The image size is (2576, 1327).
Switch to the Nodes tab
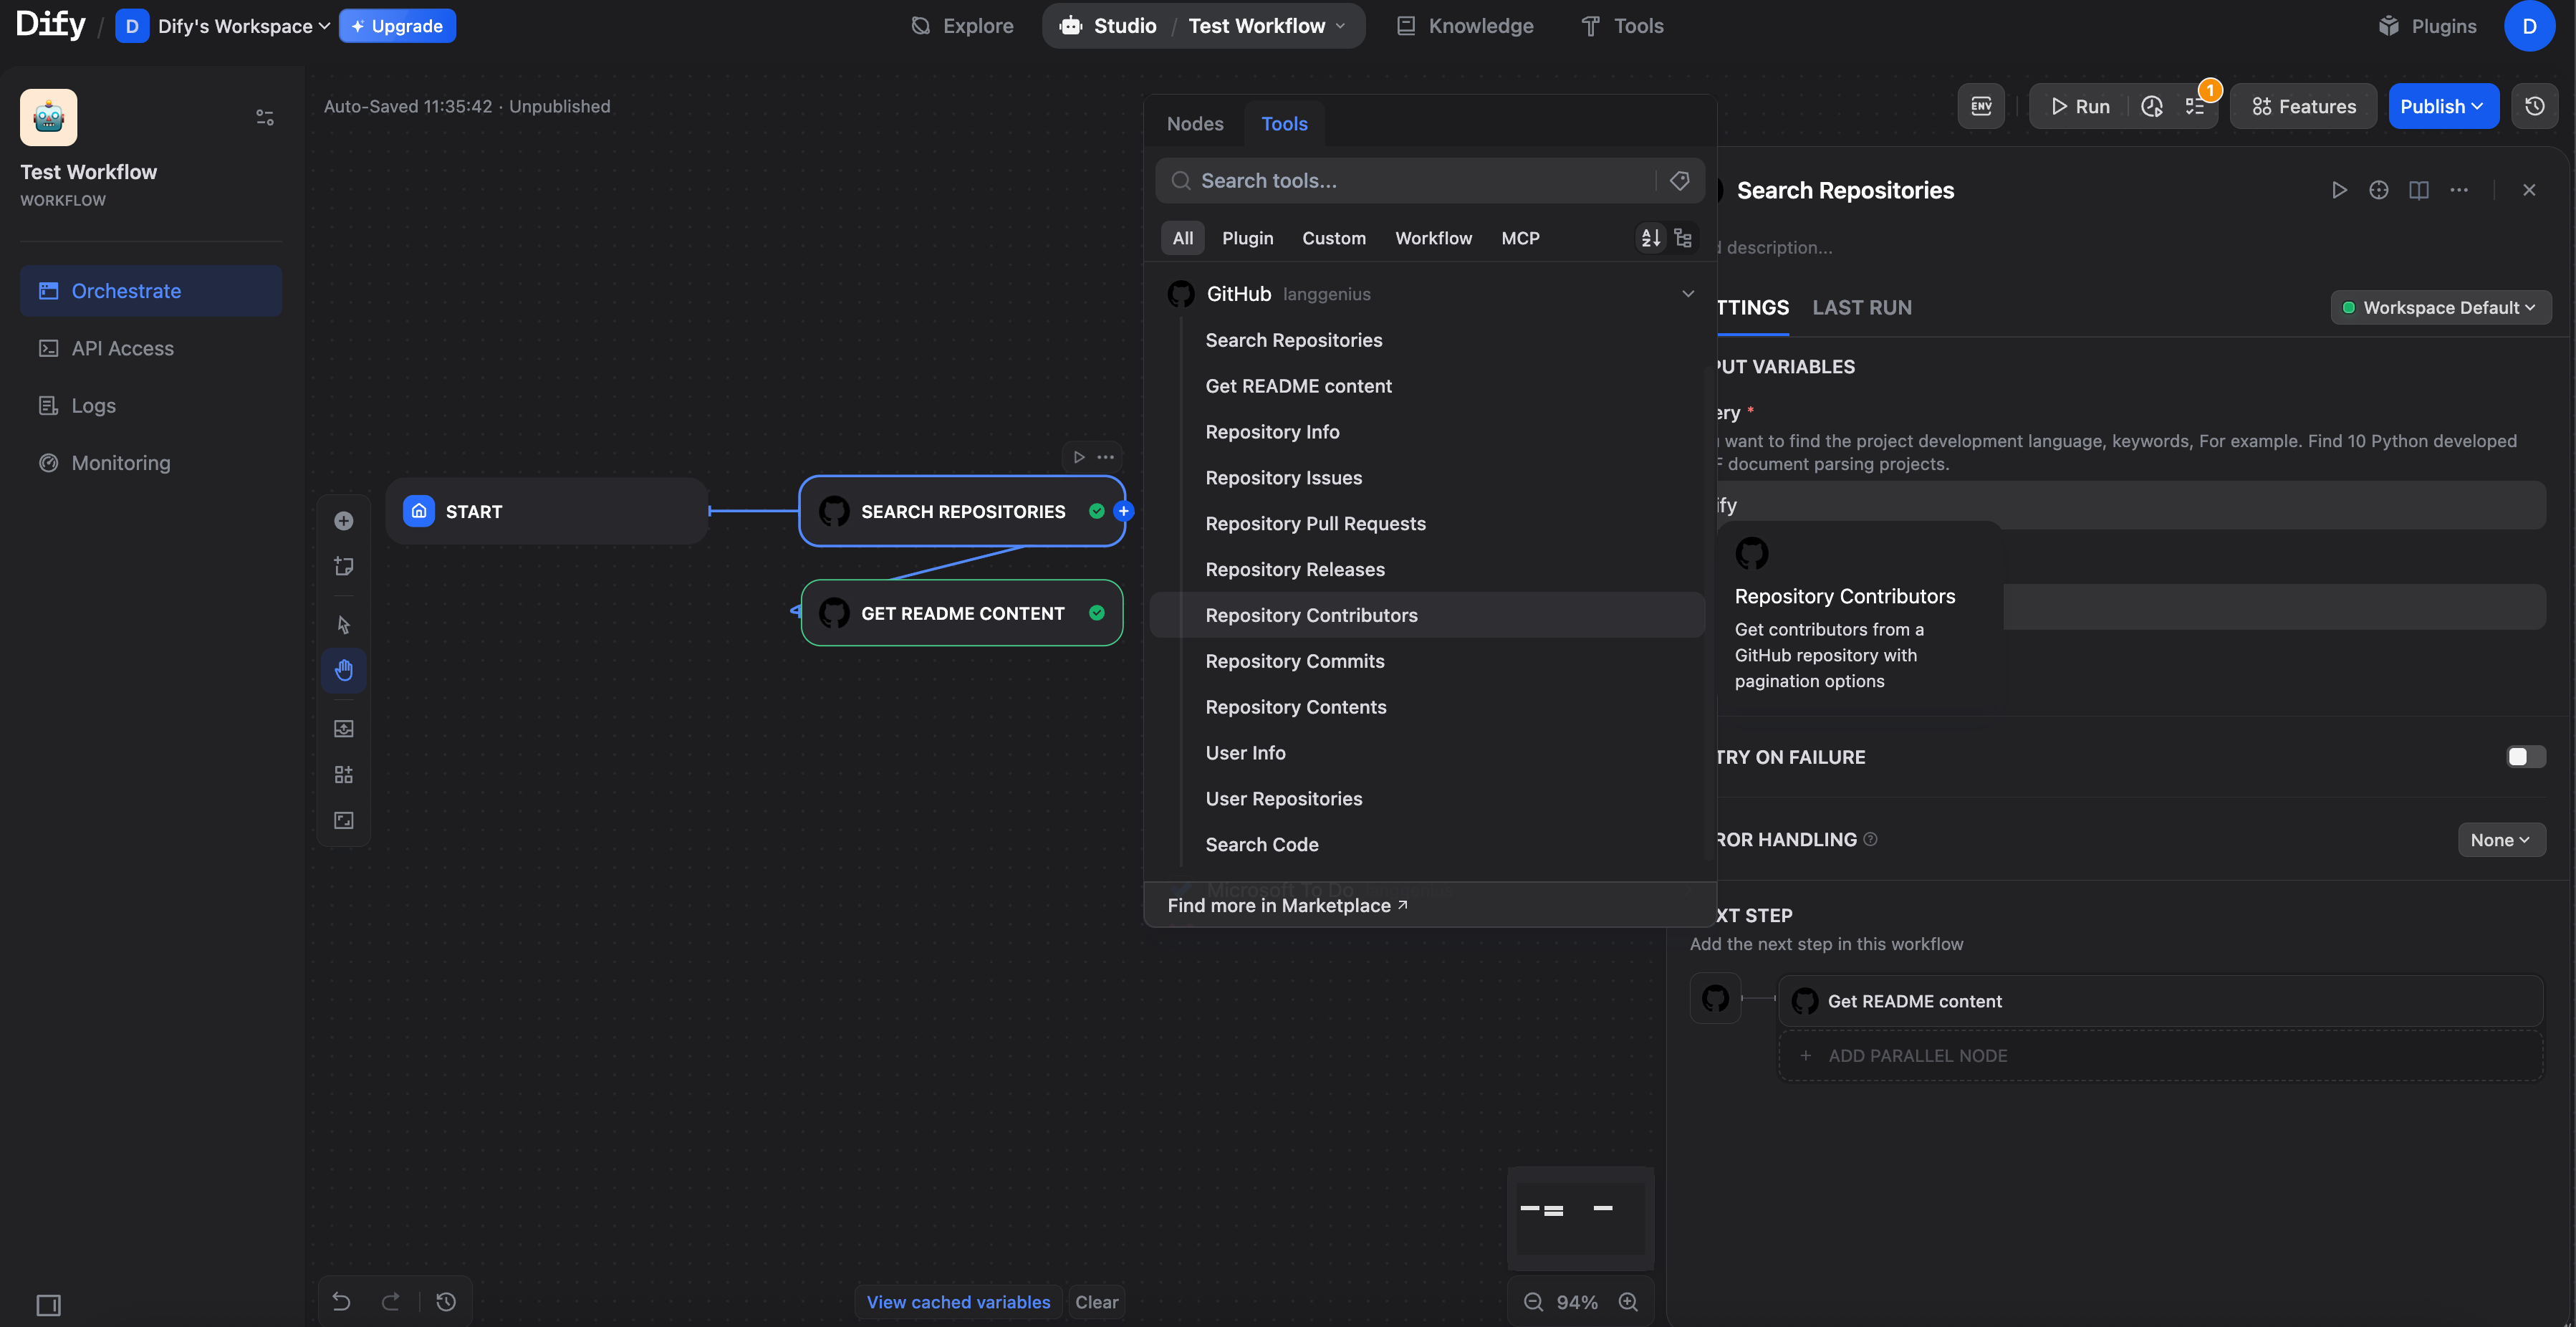(x=1194, y=124)
